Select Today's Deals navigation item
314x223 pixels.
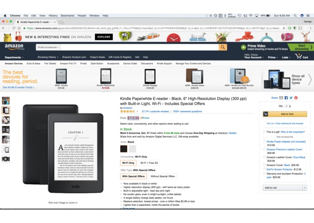click(x=97, y=57)
